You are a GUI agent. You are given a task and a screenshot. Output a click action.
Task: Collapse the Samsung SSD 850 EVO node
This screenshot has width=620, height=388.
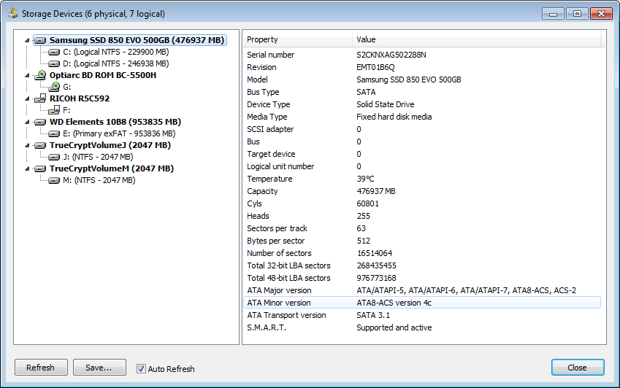pos(27,40)
